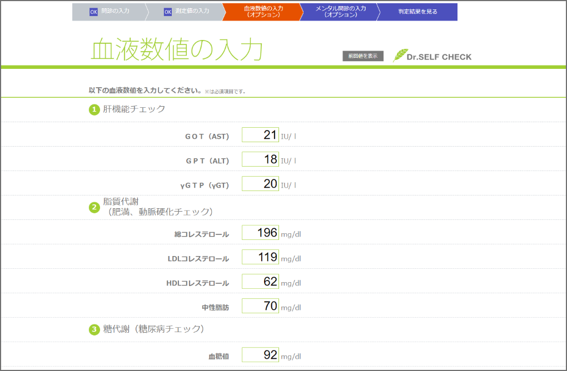
Task: Click the HDLコレステロール value field
Action: point(260,282)
